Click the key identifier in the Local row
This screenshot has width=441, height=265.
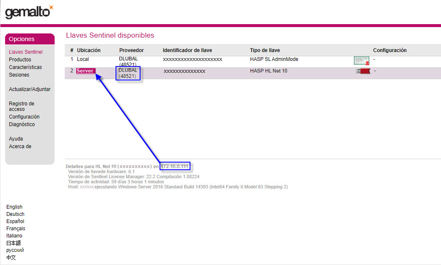tap(193, 59)
